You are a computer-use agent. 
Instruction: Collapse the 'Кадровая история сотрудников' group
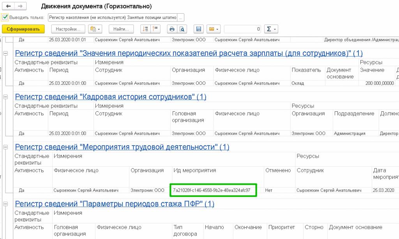click(5, 97)
